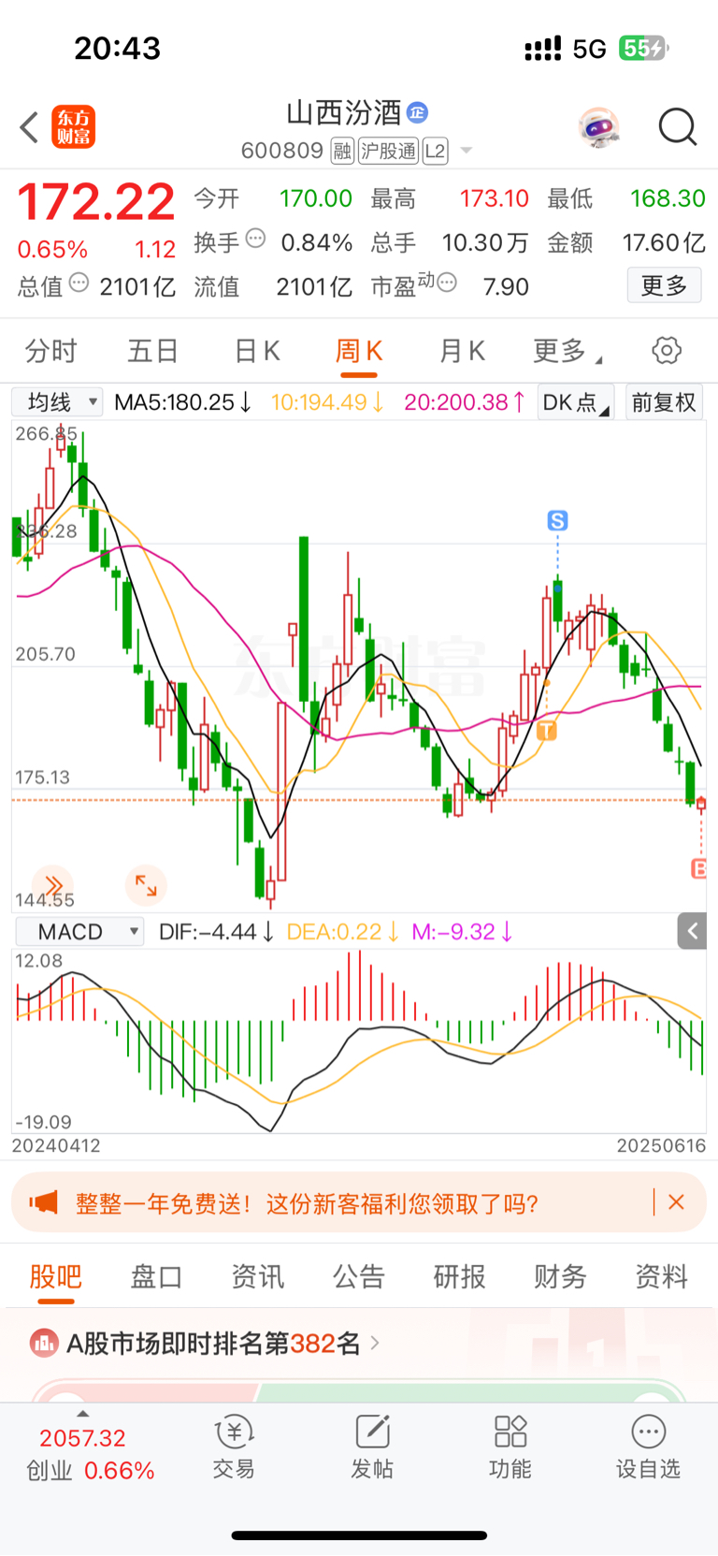Viewport: 718px width, 1556px height.
Task: Tap the info icon beside 总值
Action: (79, 282)
